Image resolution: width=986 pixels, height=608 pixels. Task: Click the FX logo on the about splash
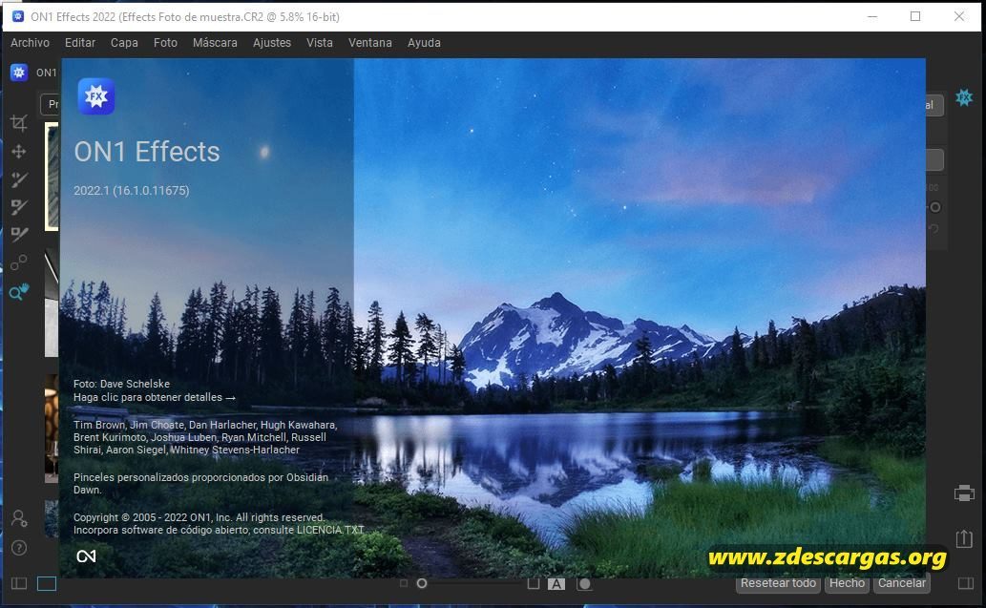96,96
